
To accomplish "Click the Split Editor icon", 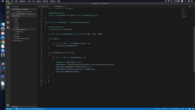I will (x=190, y=6).
